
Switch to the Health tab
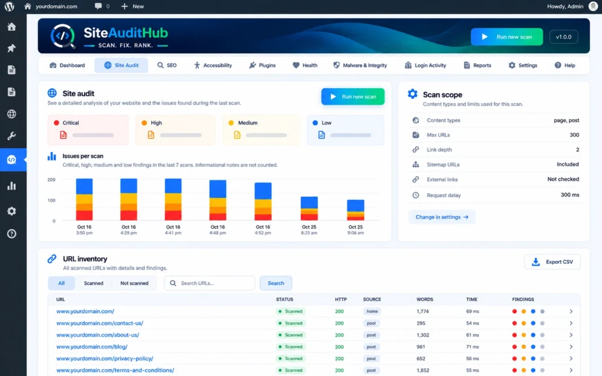coord(305,65)
